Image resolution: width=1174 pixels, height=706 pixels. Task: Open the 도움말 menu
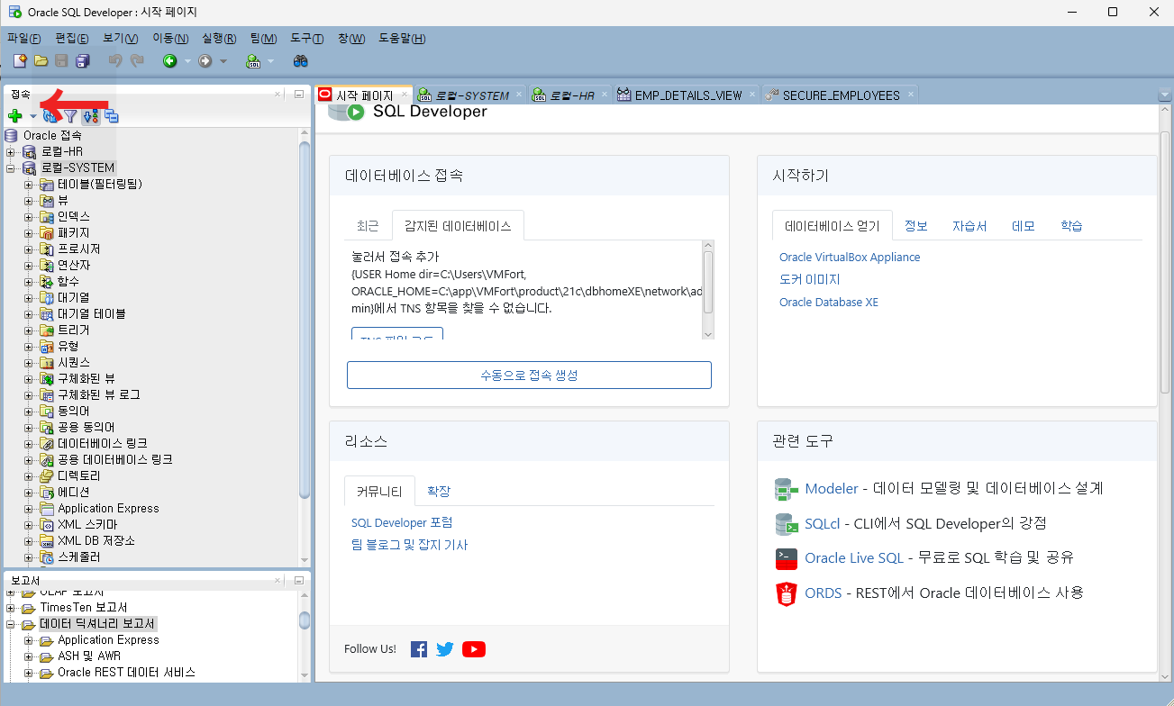tap(402, 38)
